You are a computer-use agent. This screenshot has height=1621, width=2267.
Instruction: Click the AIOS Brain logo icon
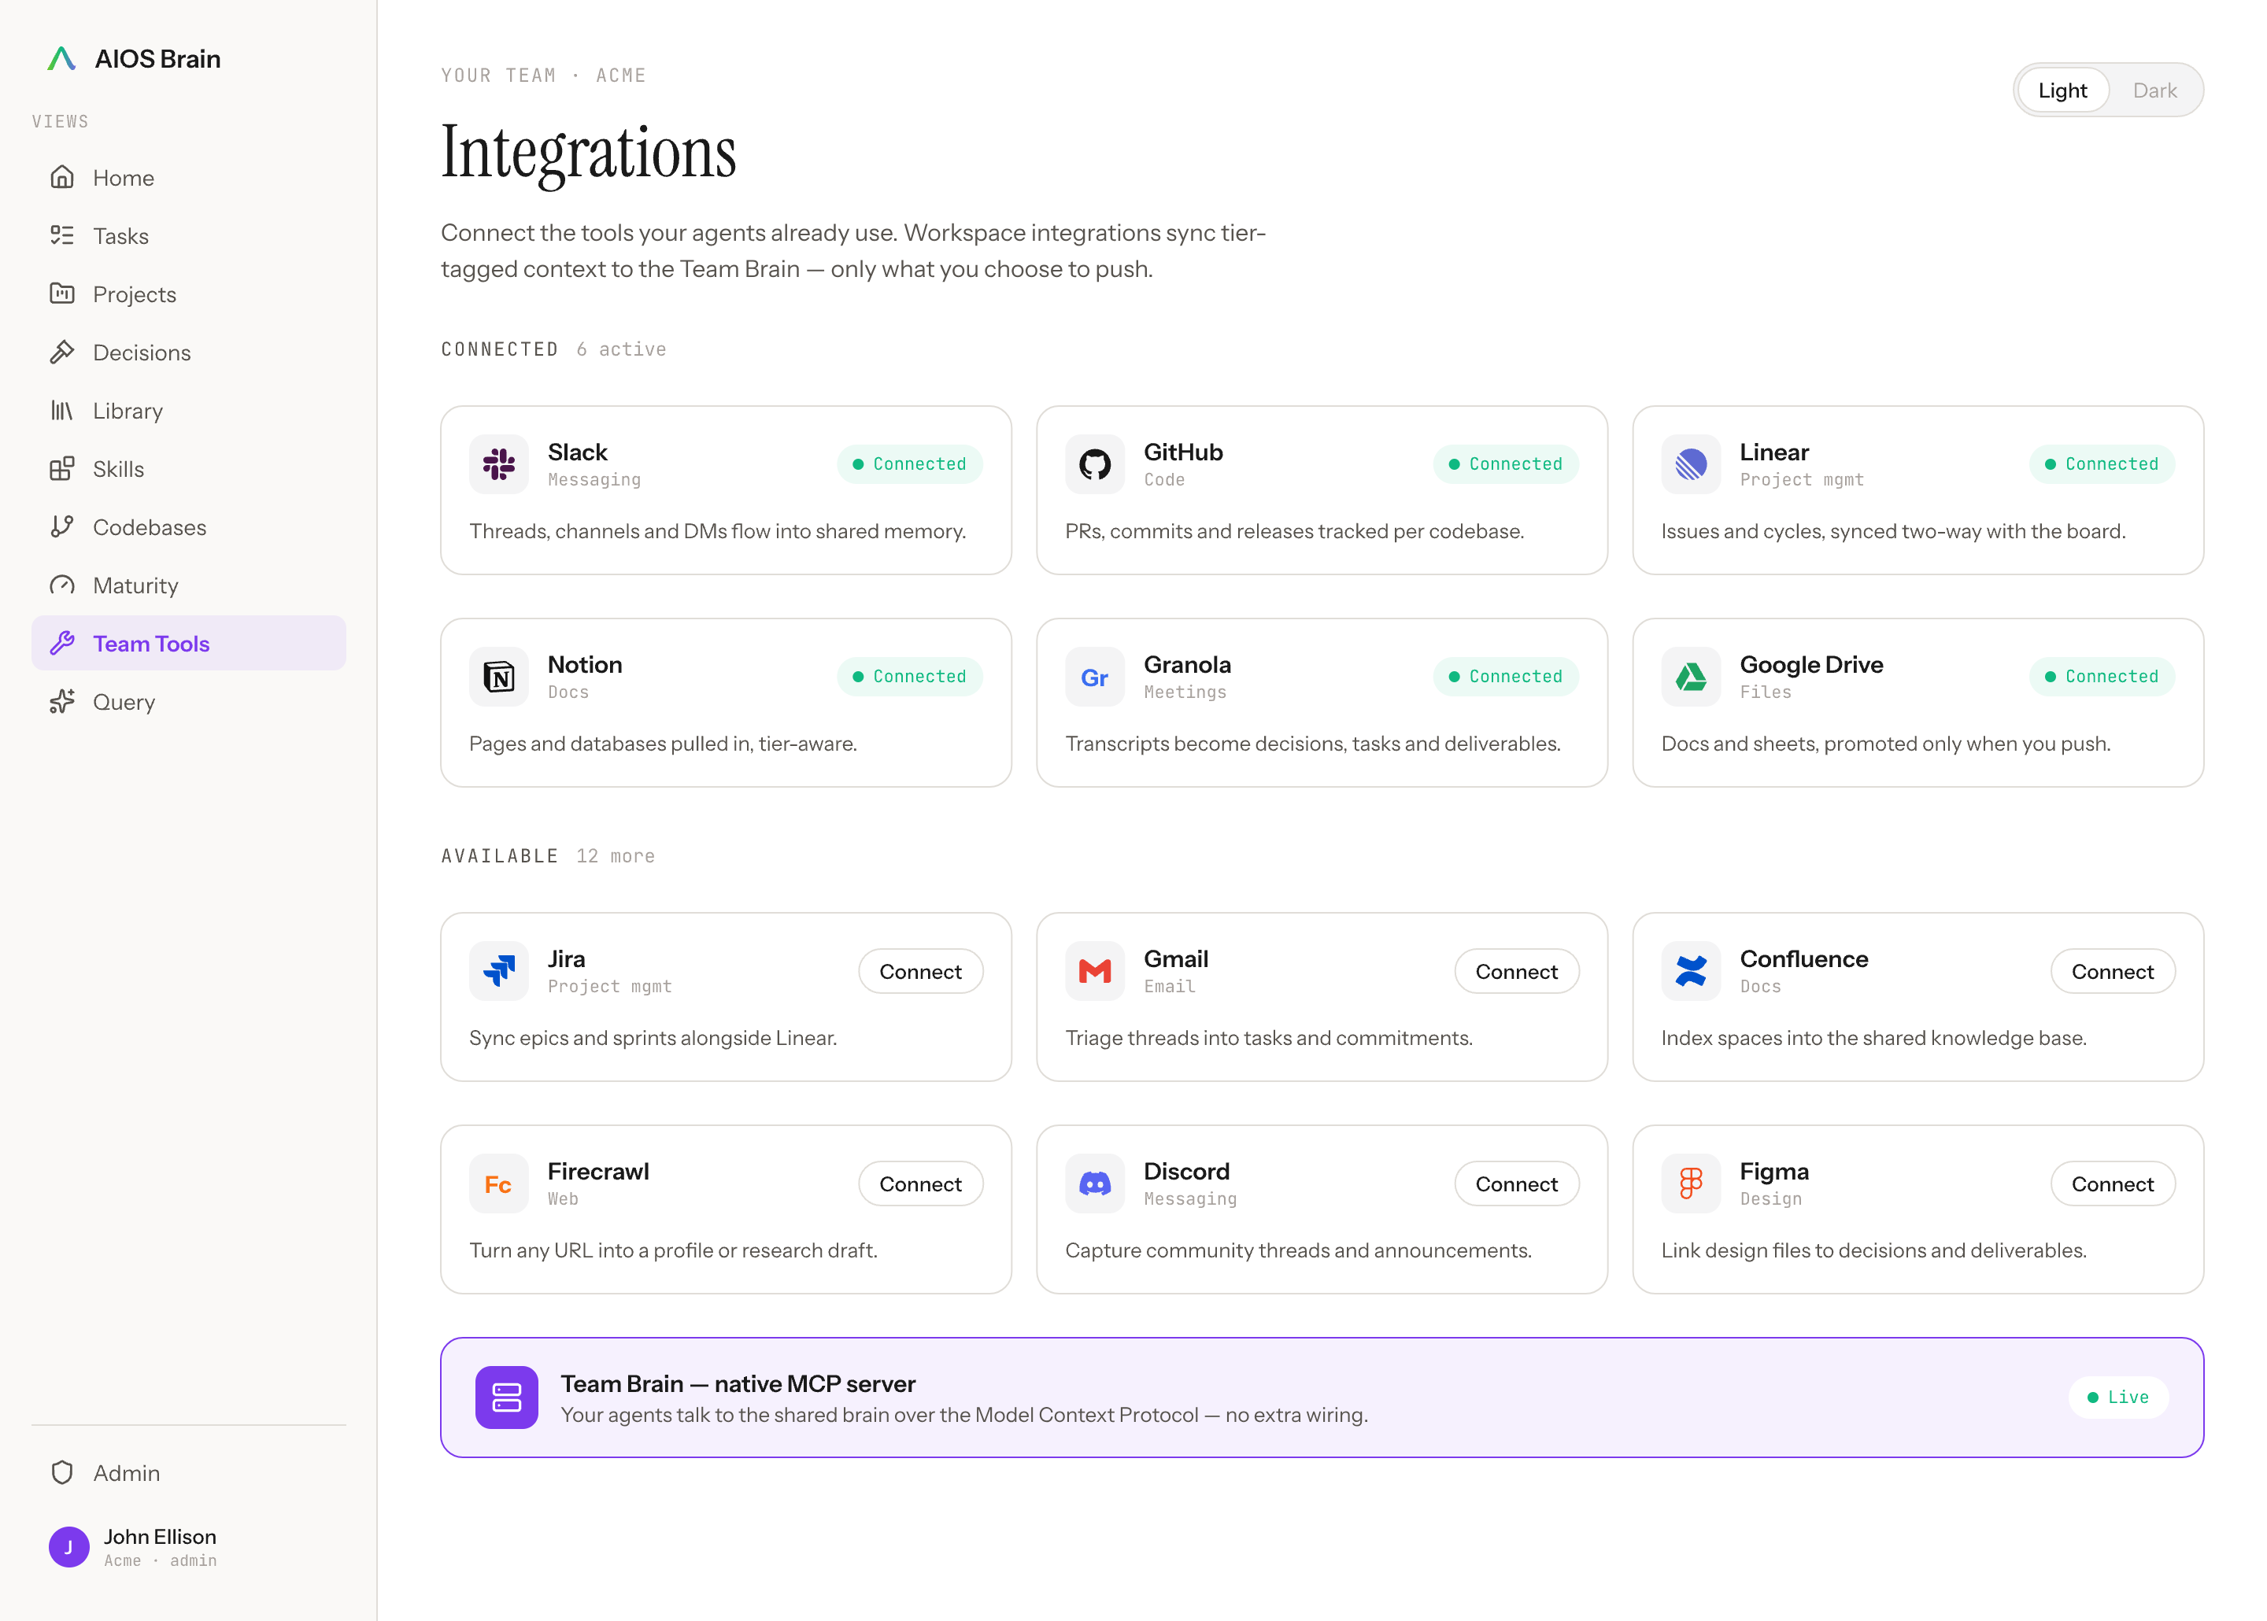(62, 59)
